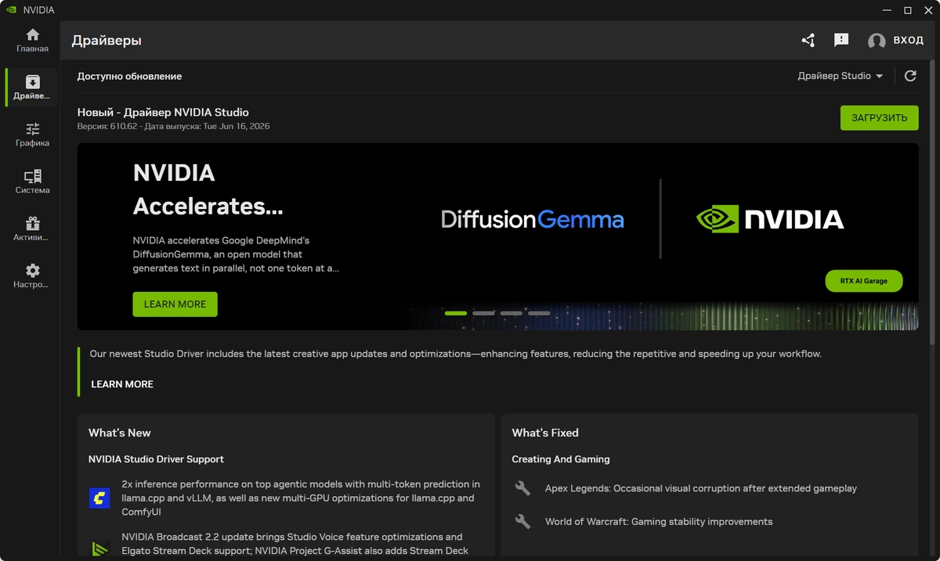
Task: Click the share icon in header
Action: [808, 40]
